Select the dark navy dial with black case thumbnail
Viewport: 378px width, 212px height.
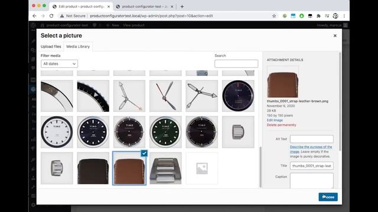238,96
